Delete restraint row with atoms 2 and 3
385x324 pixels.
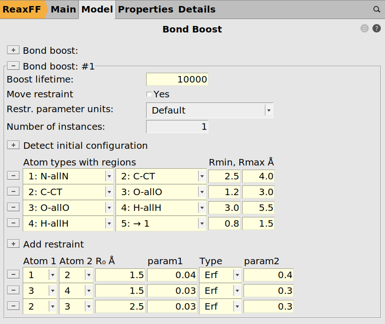click(13, 306)
